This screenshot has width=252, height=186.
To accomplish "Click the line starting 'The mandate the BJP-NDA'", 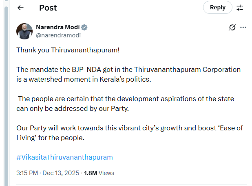I will point(128,70).
